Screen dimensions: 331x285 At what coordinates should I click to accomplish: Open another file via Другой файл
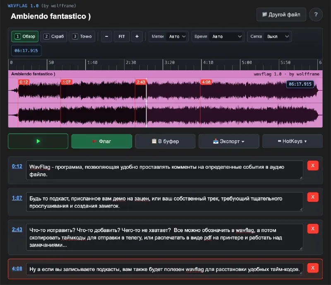pyautogui.click(x=281, y=14)
